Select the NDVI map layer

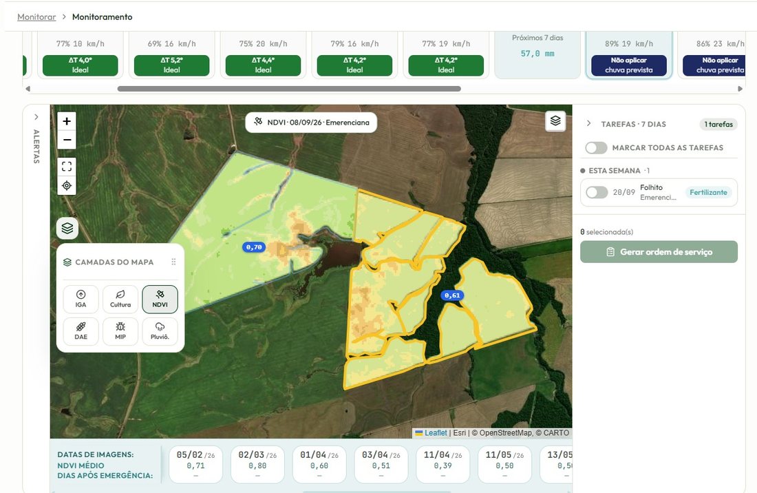(x=160, y=299)
